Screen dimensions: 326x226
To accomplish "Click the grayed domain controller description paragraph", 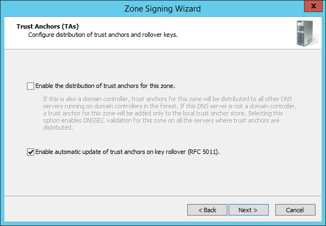I will click(x=170, y=113).
